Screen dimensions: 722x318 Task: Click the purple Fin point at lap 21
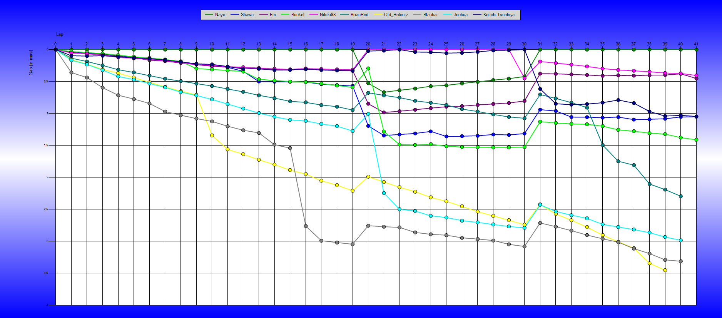pyautogui.click(x=384, y=112)
